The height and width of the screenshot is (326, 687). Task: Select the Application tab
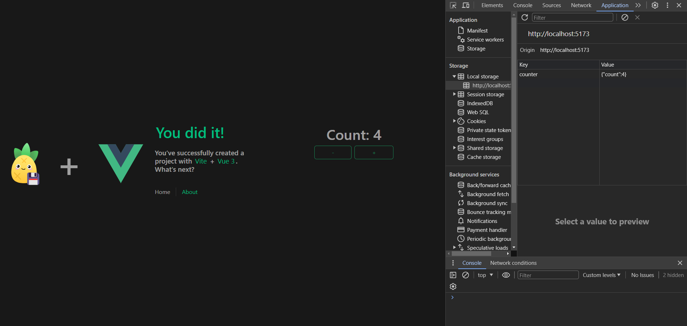[x=615, y=5]
